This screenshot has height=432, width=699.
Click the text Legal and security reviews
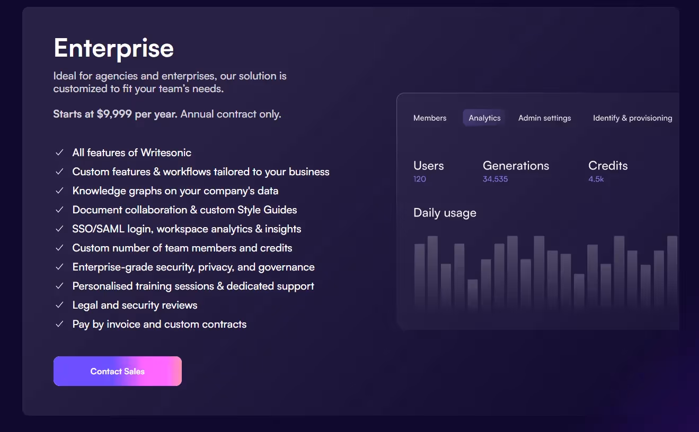tap(135, 305)
